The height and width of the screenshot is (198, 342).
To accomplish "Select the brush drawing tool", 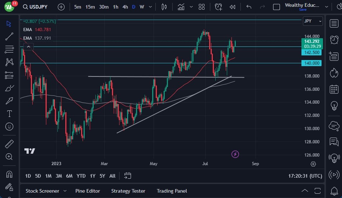I will coord(9,88).
